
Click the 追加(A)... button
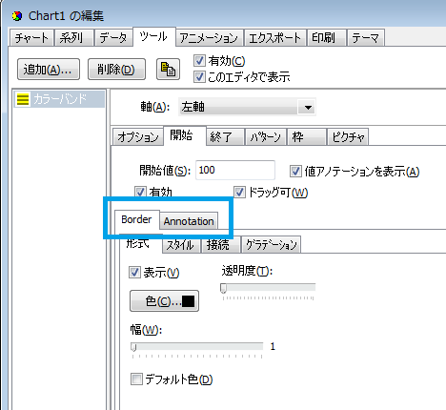click(49, 69)
